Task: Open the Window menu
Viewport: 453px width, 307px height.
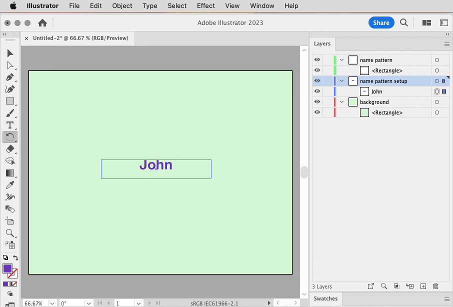Action: click(262, 6)
